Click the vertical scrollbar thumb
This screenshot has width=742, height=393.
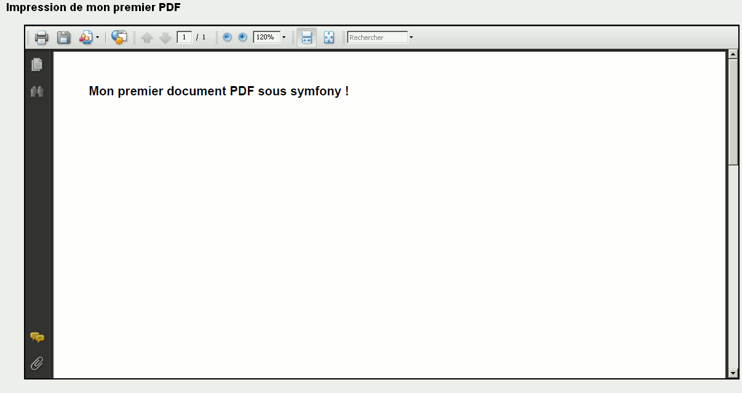[733, 111]
